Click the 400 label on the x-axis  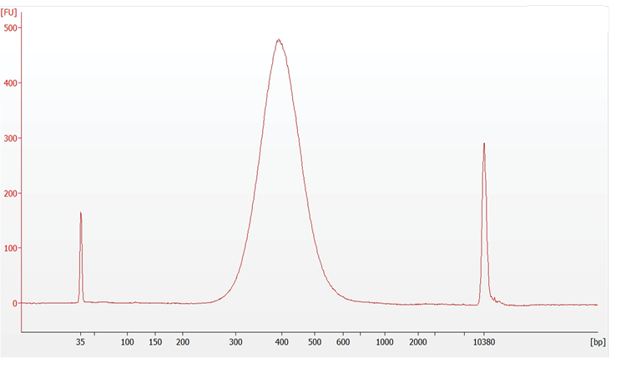coord(282,341)
